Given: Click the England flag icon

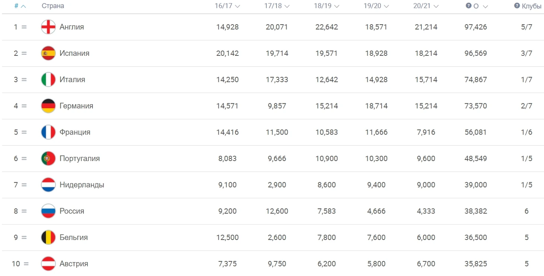Looking at the screenshot, I should point(48,27).
